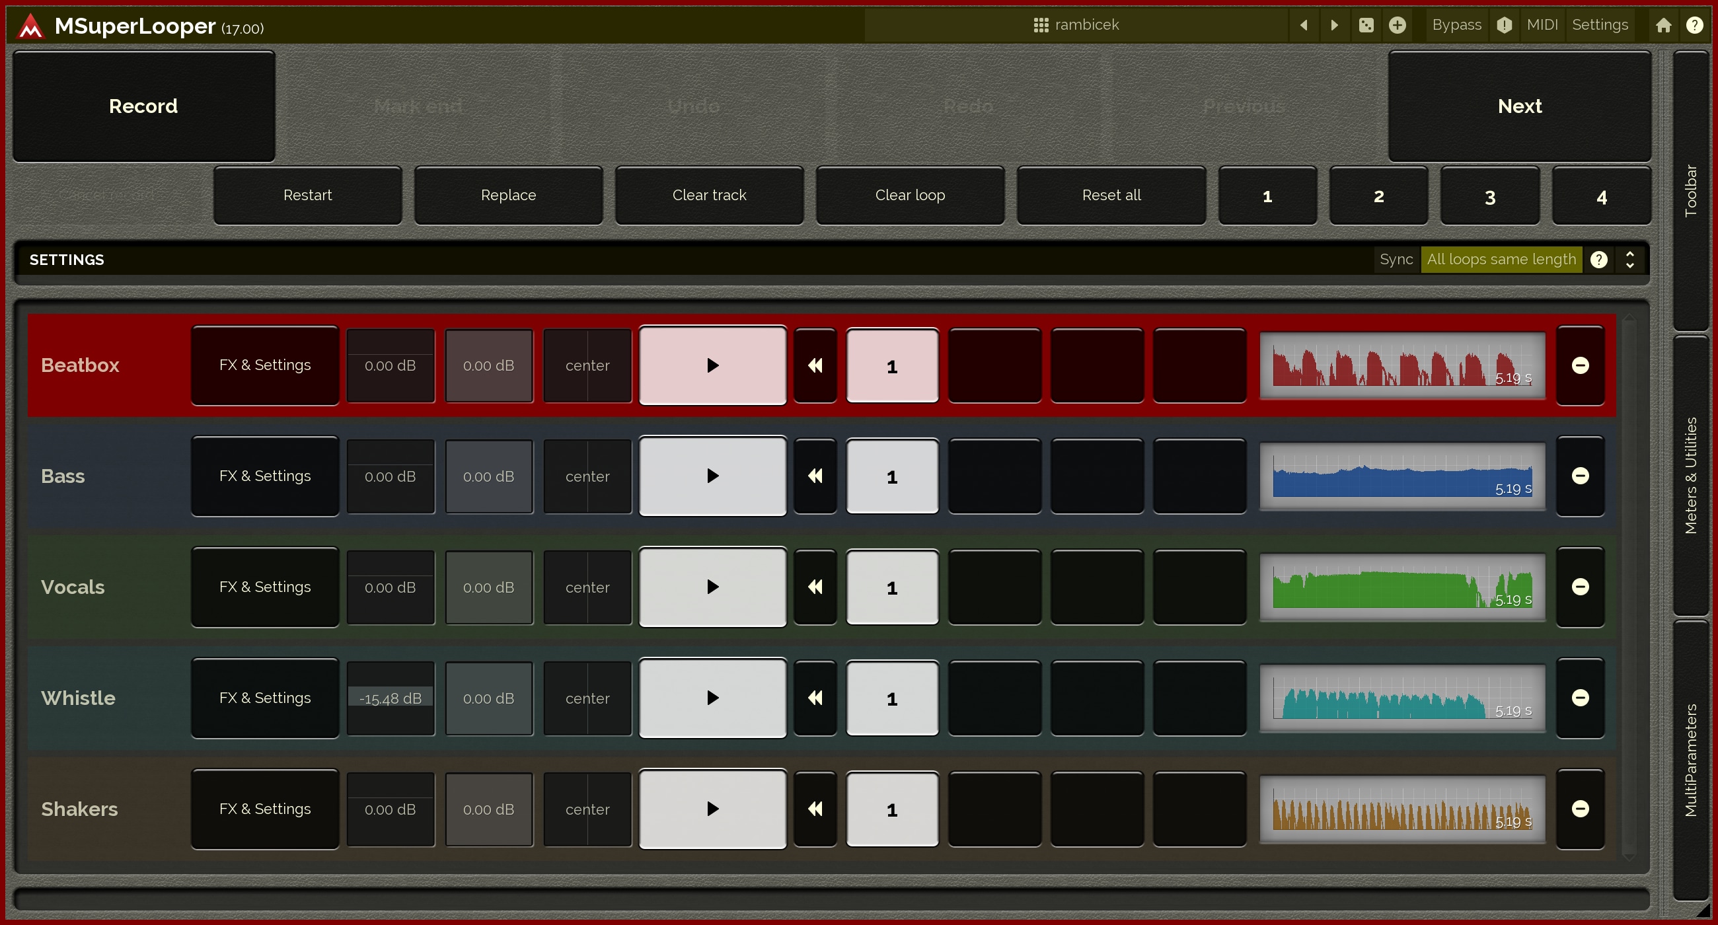This screenshot has height=925, width=1718.
Task: Rewind the Whistle track
Action: (815, 698)
